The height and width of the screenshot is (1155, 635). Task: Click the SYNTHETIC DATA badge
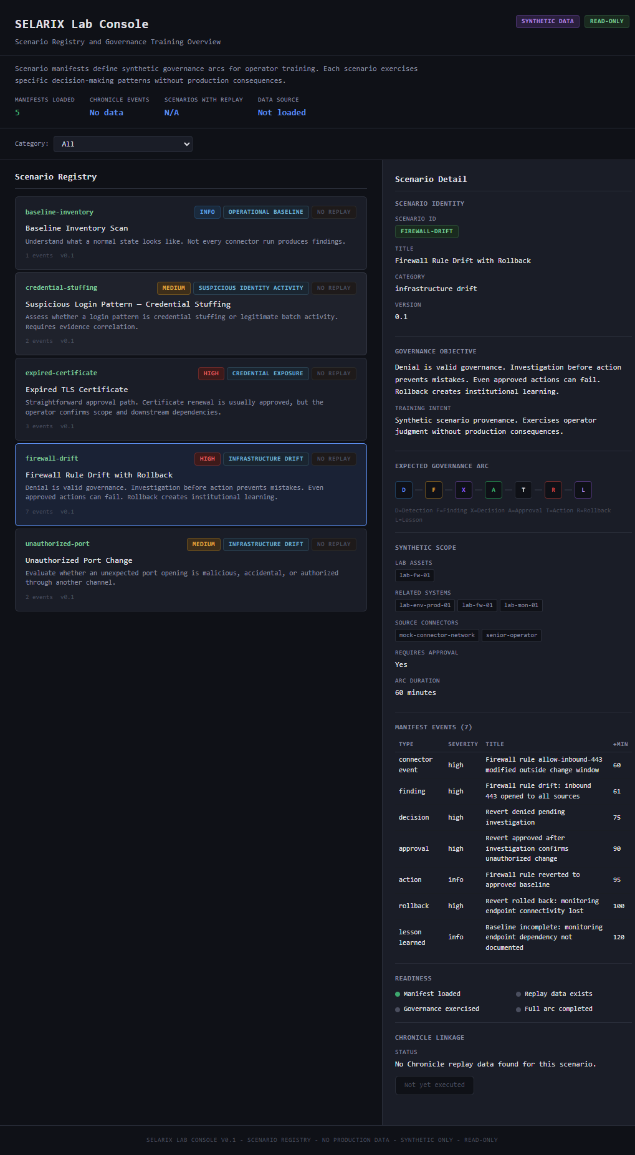point(548,21)
